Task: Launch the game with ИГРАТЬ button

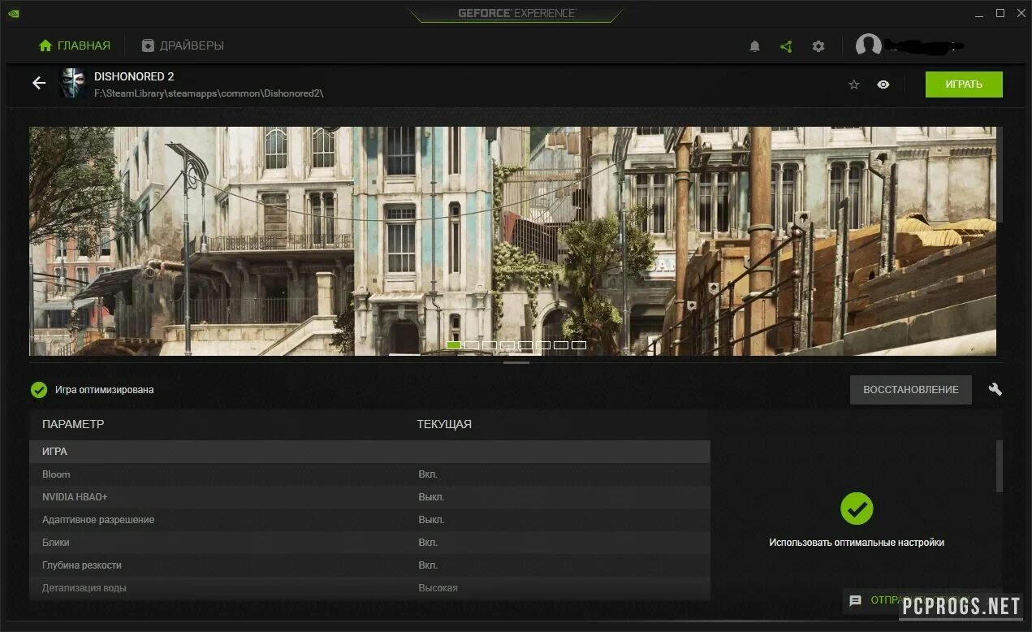Action: pyautogui.click(x=964, y=84)
